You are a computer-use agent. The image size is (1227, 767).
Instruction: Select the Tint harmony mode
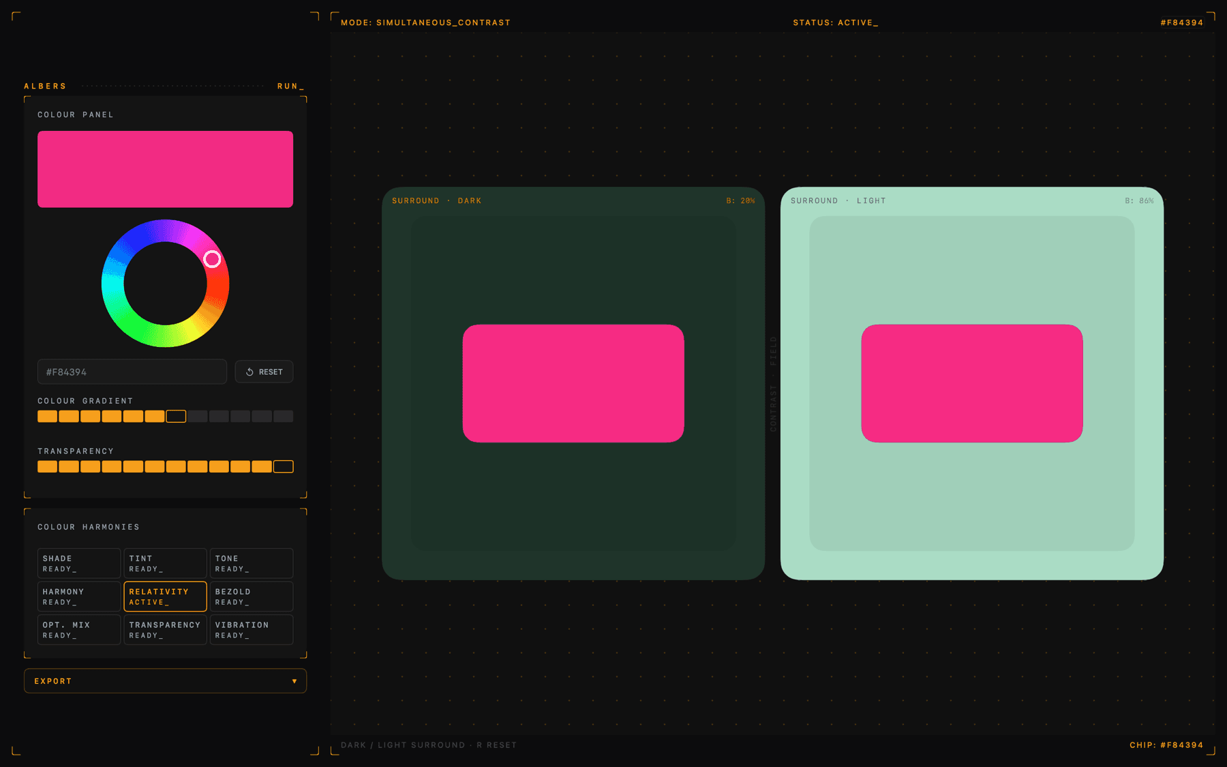click(x=165, y=563)
